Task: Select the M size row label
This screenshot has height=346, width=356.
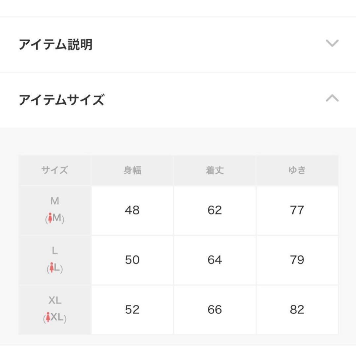Action: point(54,210)
